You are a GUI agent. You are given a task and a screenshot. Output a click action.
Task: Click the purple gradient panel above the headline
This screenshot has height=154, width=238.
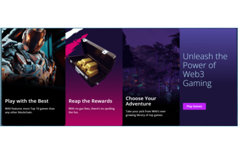coord(208,39)
